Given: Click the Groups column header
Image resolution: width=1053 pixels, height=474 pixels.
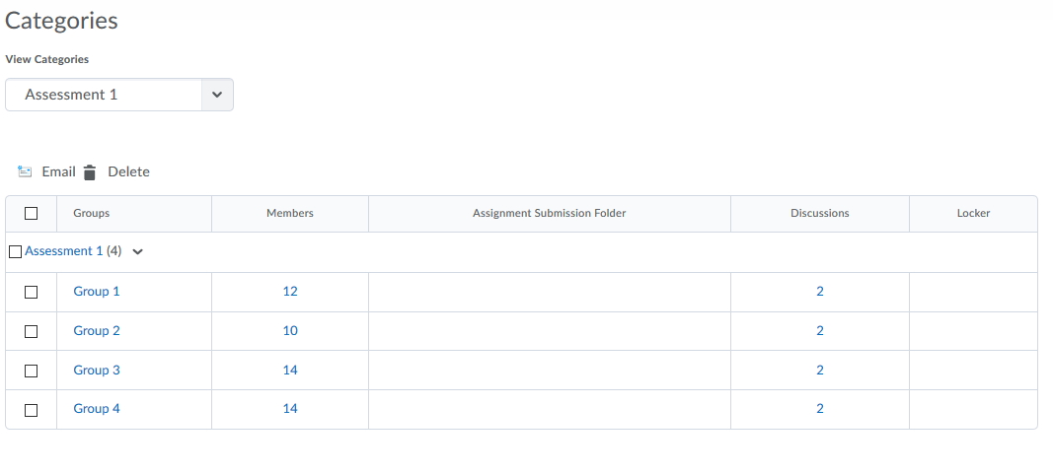Looking at the screenshot, I should click(92, 213).
